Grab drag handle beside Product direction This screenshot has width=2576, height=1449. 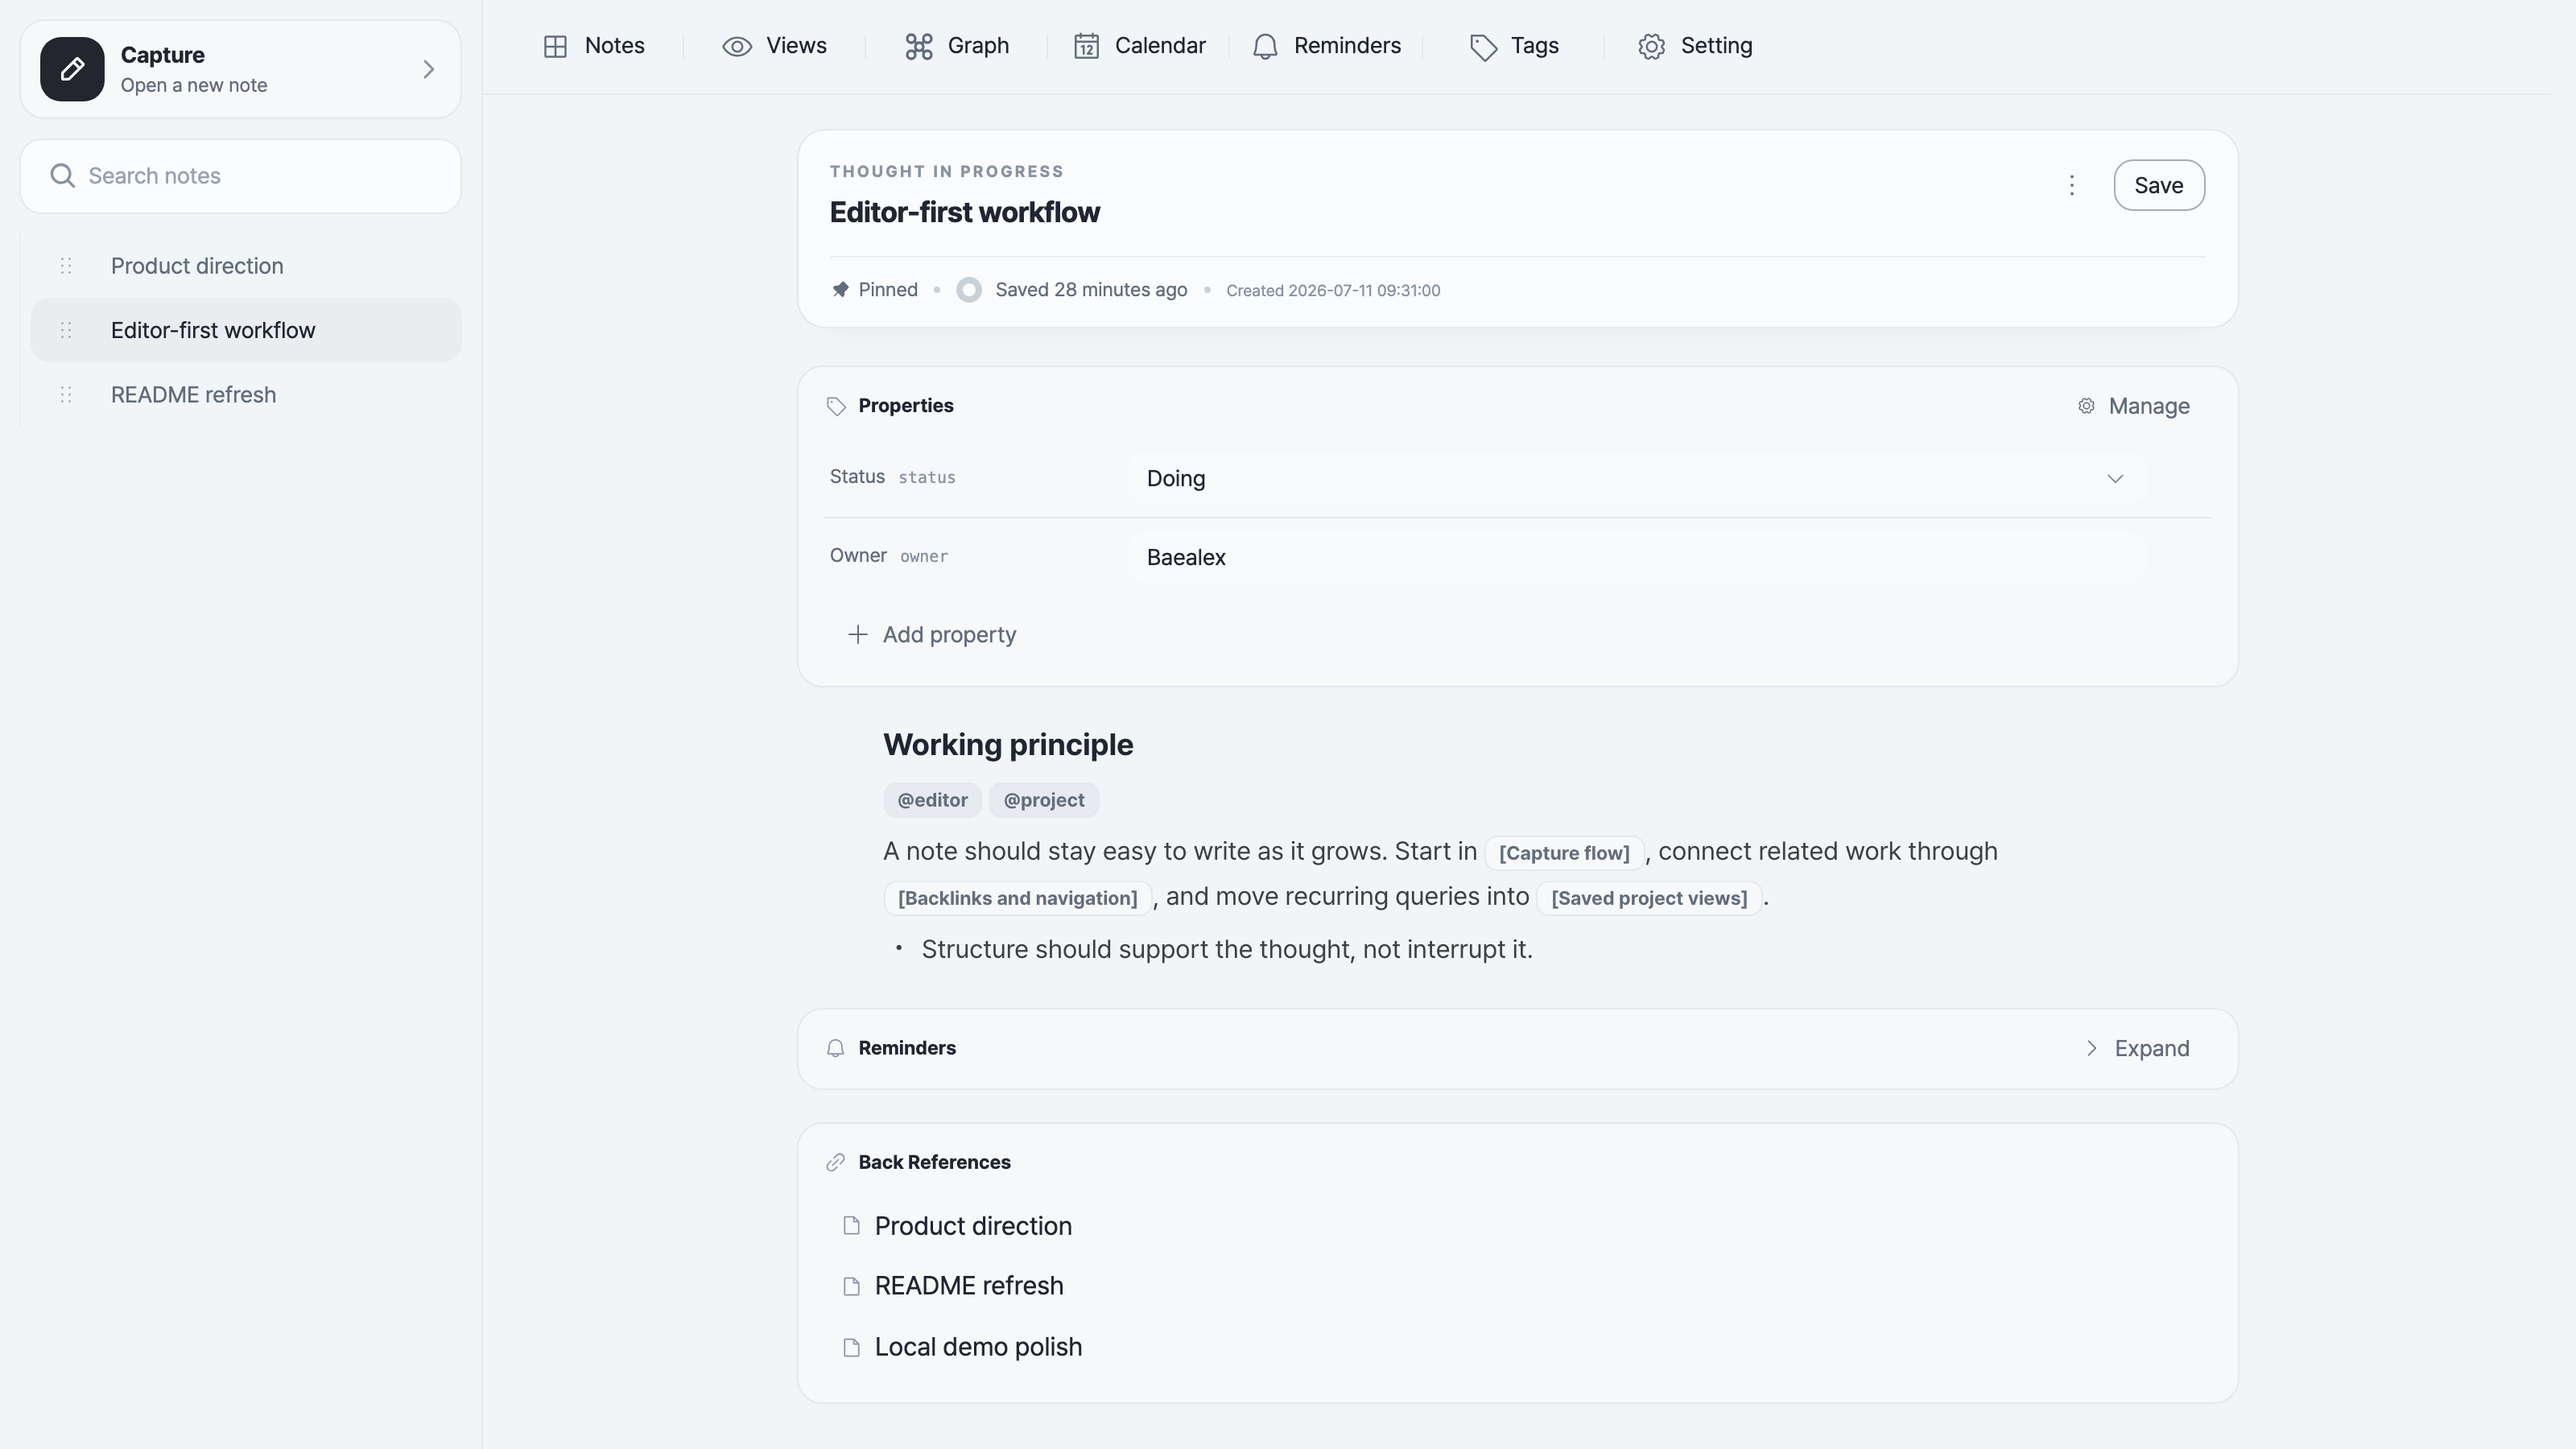click(66, 266)
